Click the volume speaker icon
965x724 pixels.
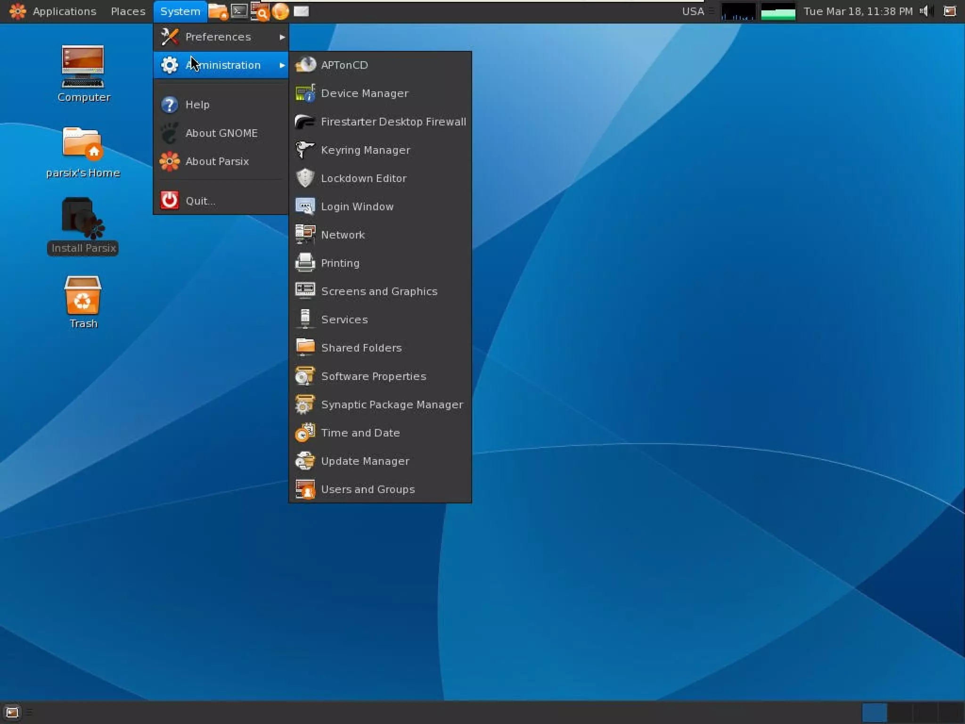coord(925,11)
